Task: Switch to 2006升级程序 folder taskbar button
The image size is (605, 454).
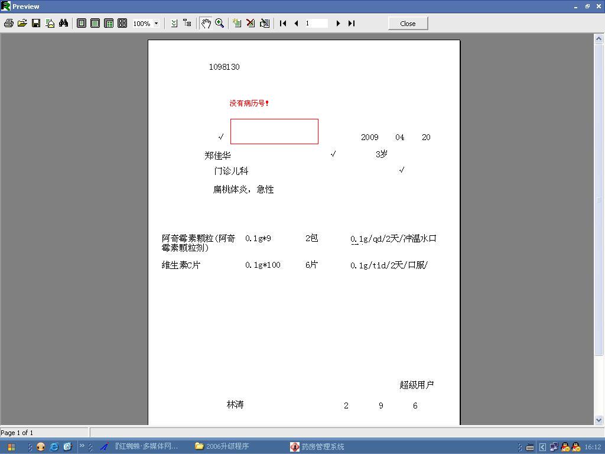Action: (222, 446)
